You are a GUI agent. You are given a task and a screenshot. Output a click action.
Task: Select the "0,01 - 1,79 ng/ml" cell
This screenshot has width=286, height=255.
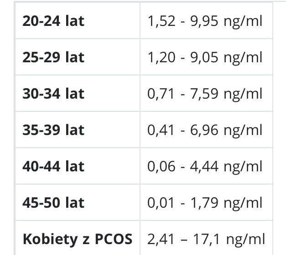tap(205, 202)
